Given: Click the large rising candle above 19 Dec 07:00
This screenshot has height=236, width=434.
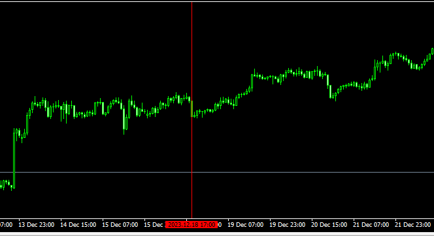Looking at the screenshot, I should click(x=252, y=81).
